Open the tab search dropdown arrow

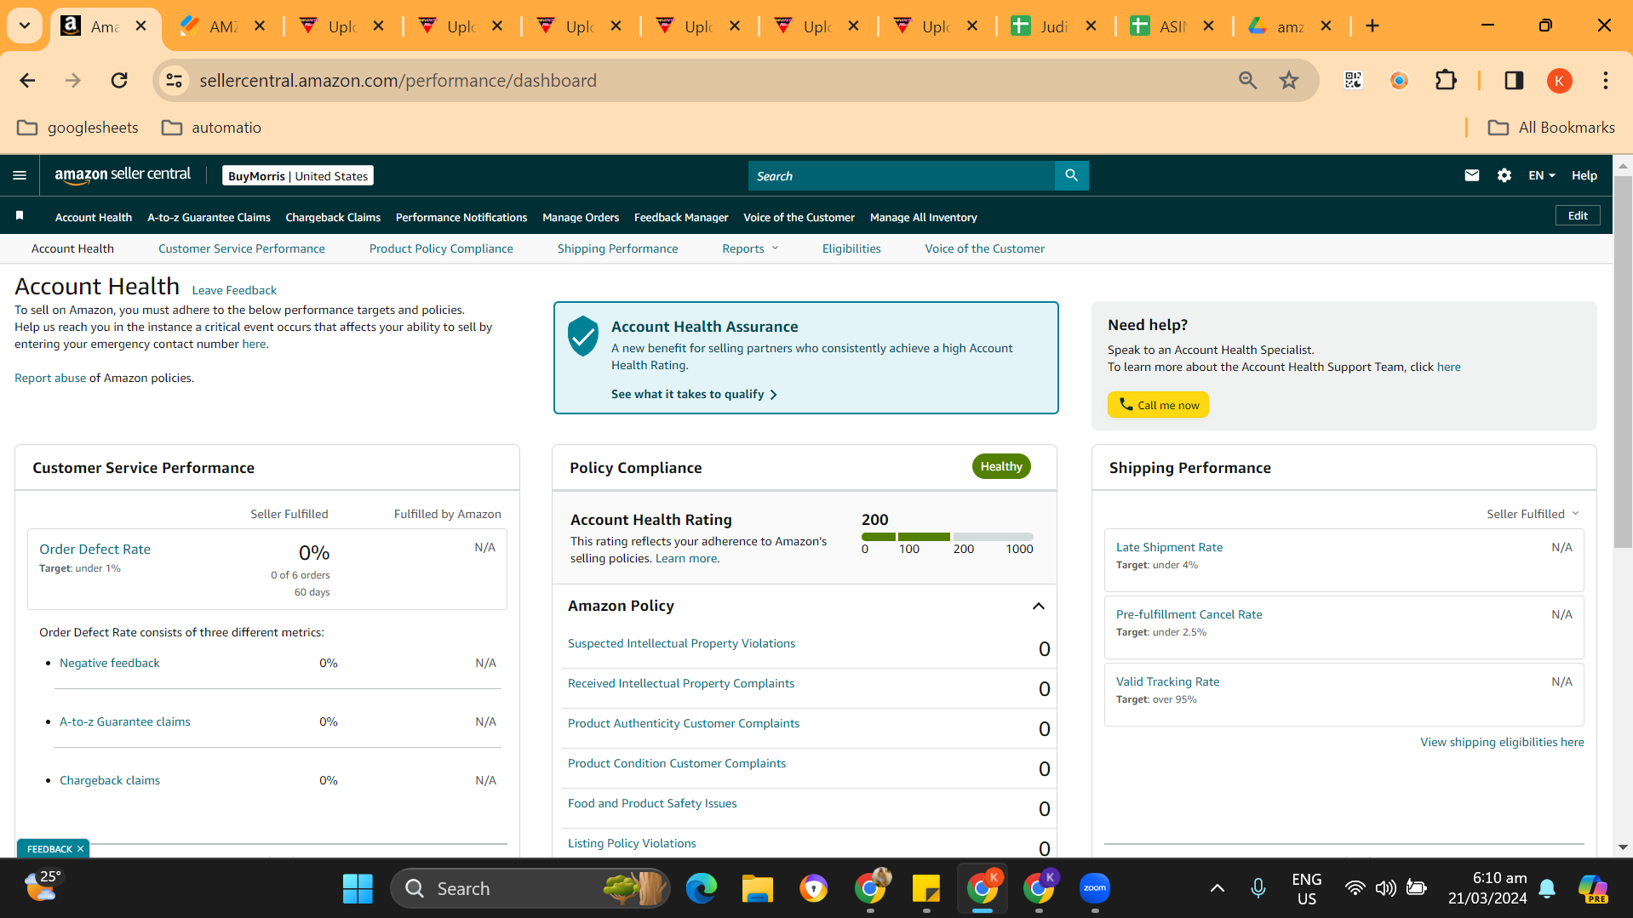click(25, 26)
